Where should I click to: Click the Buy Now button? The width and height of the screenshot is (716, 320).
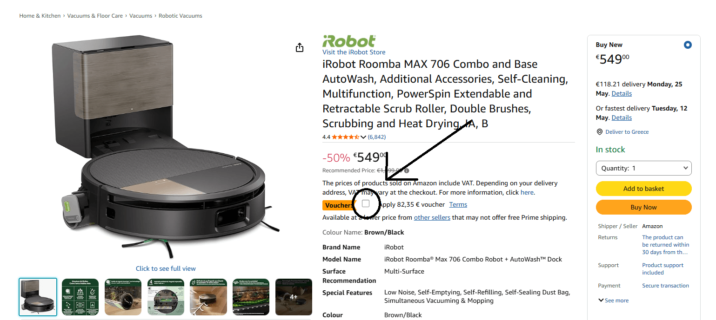644,207
